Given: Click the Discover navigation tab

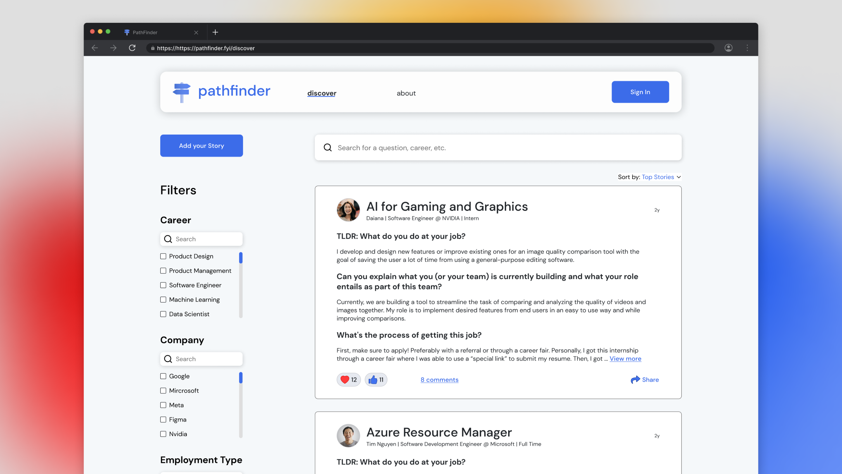Looking at the screenshot, I should point(322,93).
